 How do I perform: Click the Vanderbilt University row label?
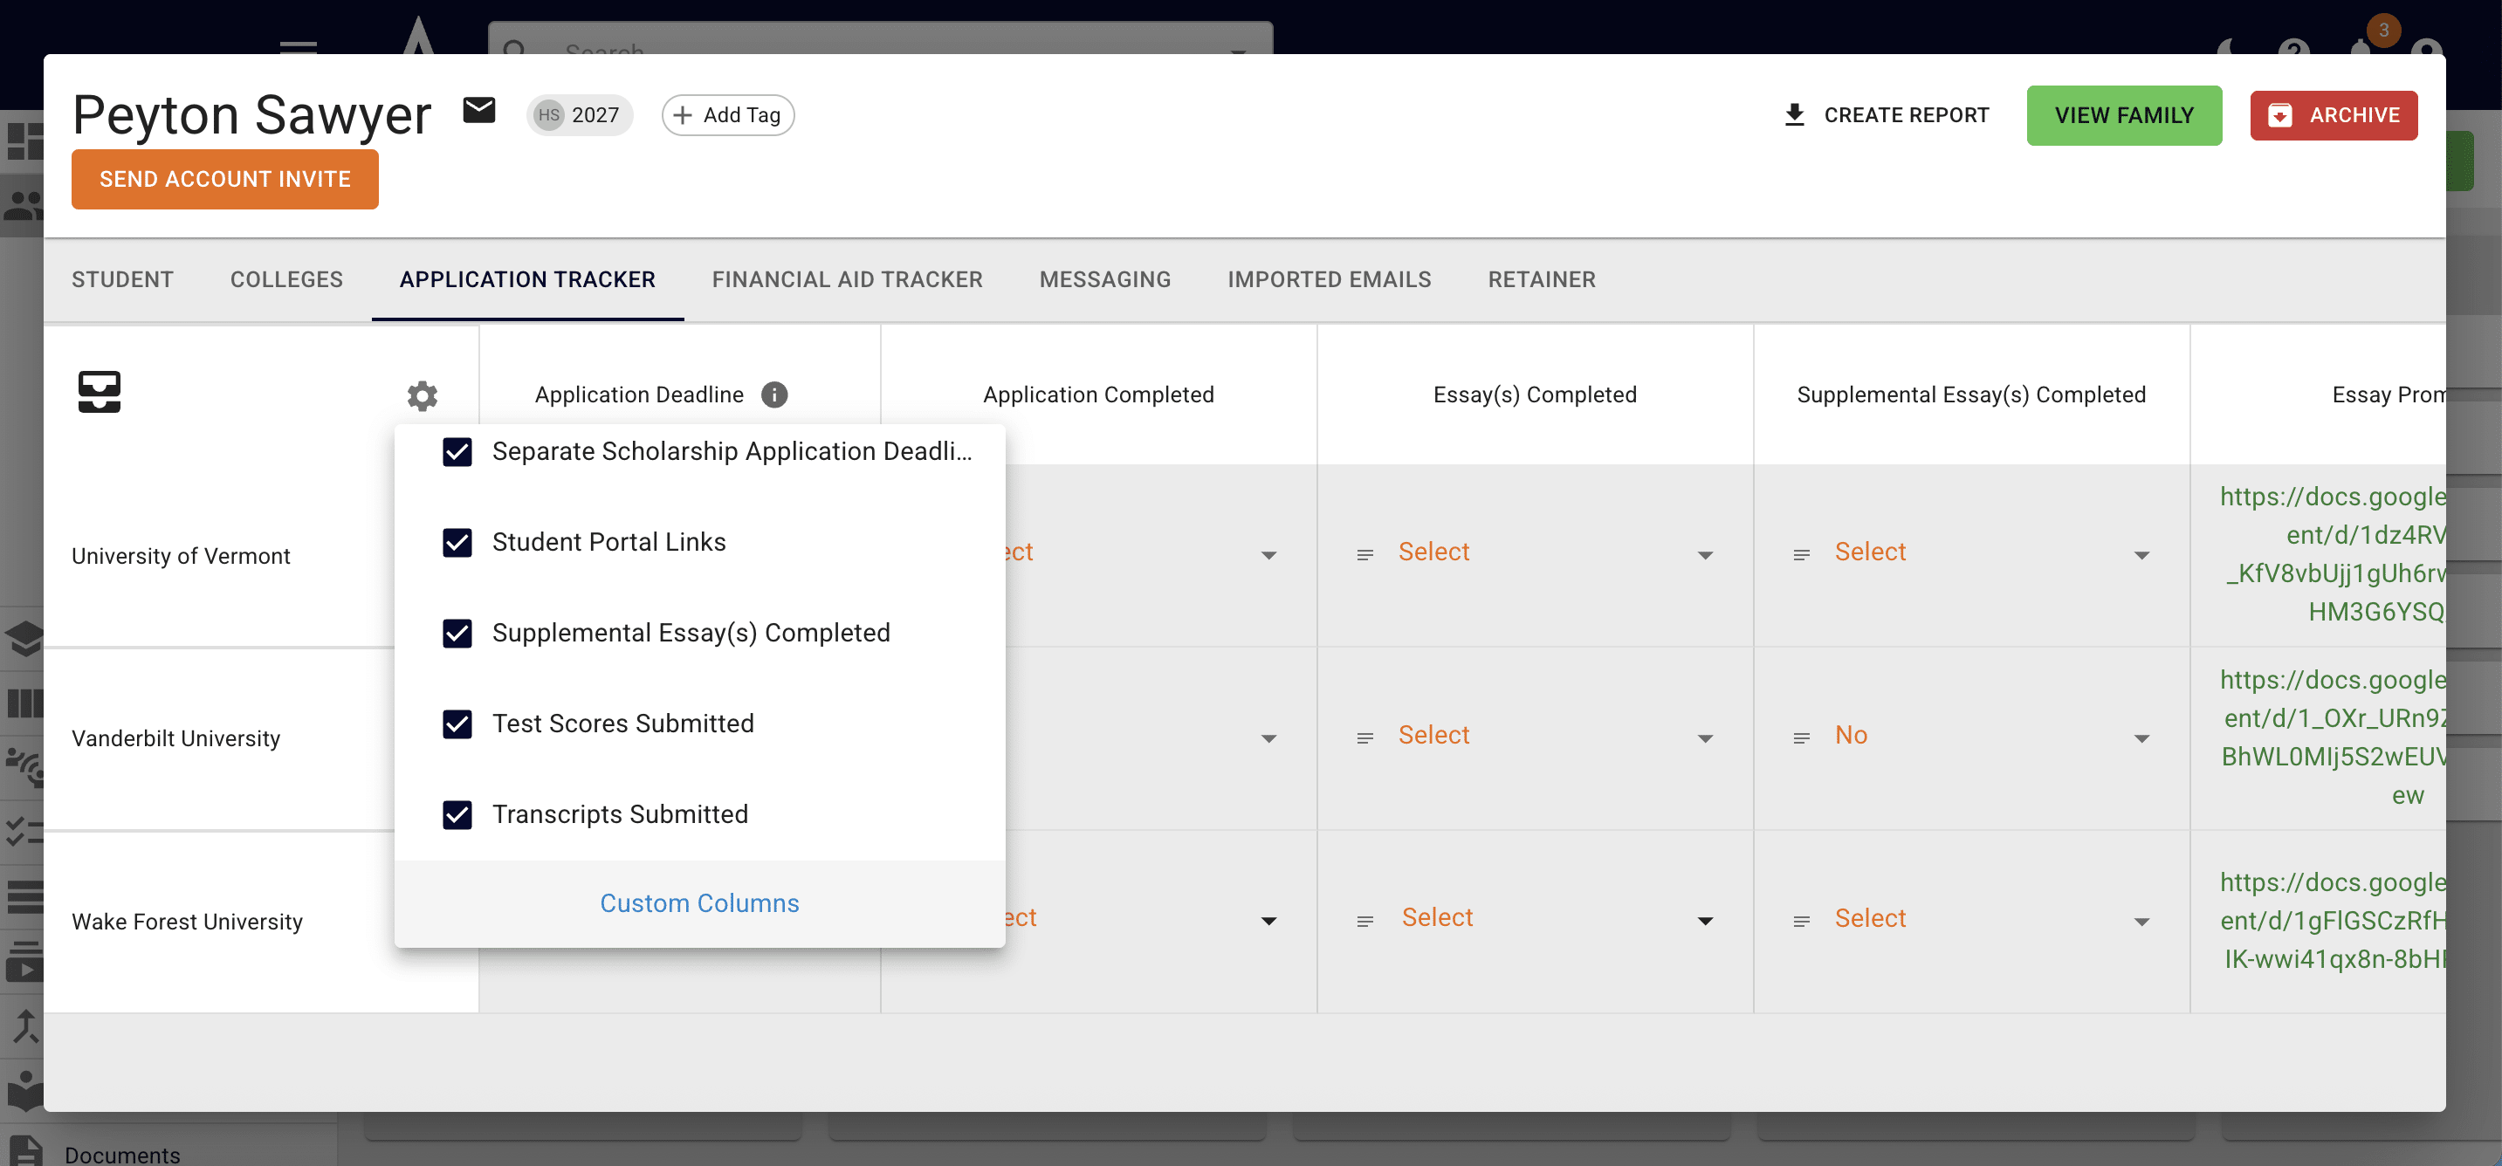coord(175,739)
